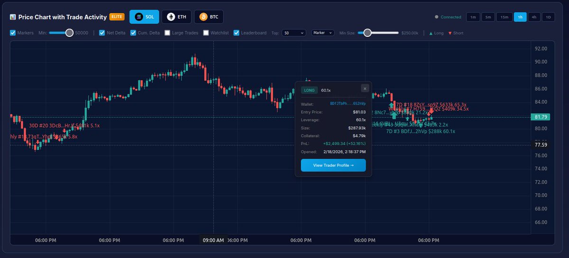Click the LONG tag in the popup
Viewport: 569px width, 258px height.
310,90
